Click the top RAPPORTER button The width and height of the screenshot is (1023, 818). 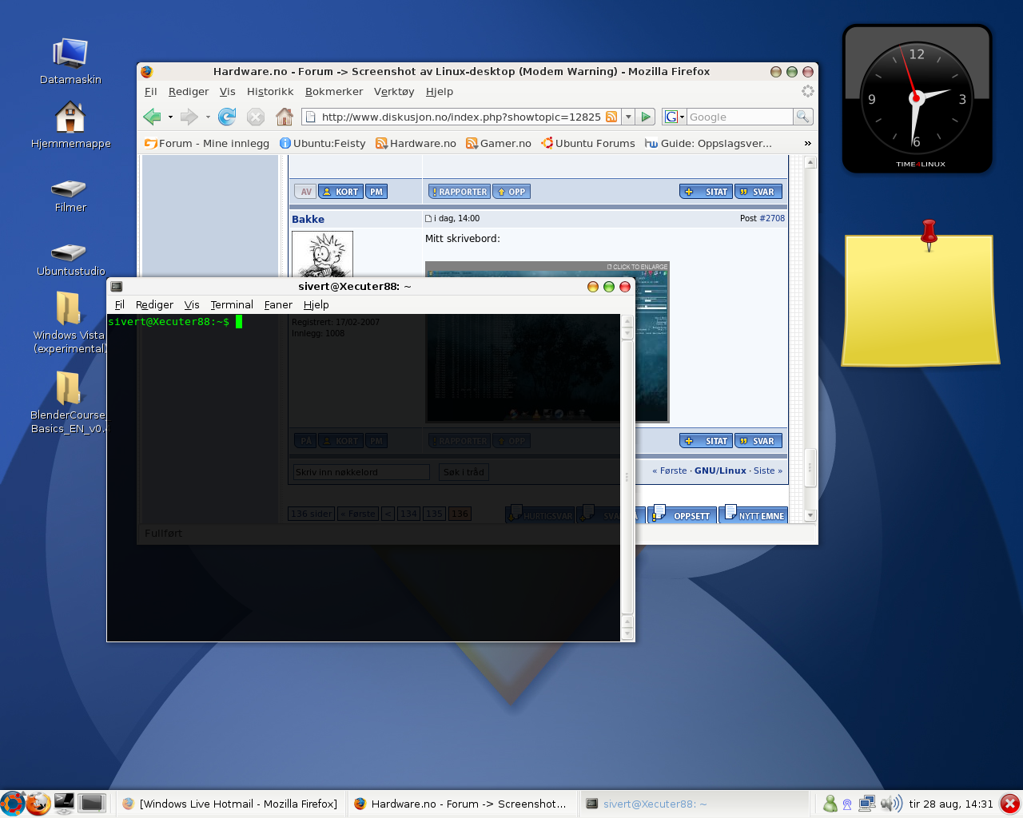pos(459,192)
